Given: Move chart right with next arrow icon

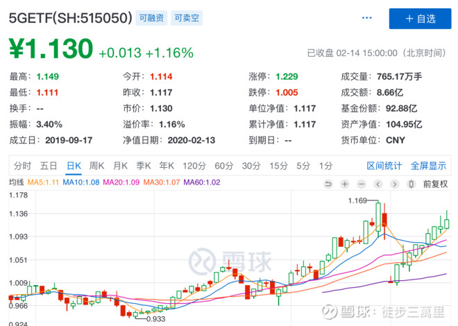Looking at the screenshot, I should tap(395, 184).
